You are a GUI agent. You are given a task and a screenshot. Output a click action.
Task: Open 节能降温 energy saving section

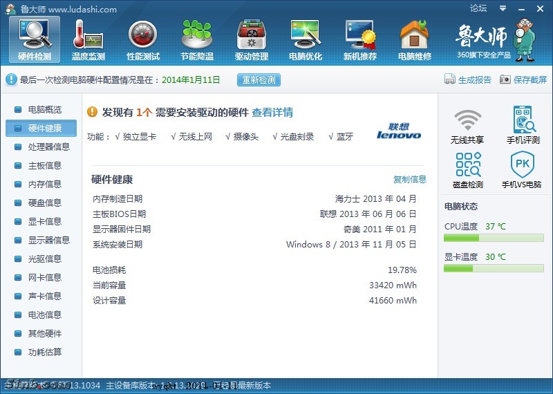point(196,39)
